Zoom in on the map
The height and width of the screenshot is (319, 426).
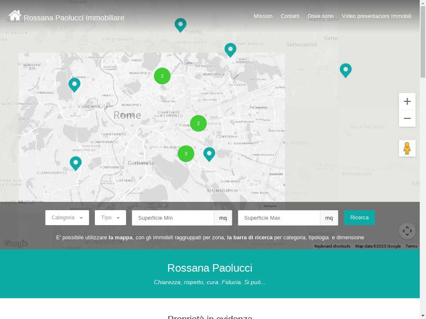click(x=407, y=101)
